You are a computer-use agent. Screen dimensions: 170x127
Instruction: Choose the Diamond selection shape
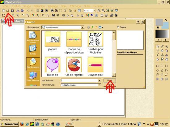pos(158,70)
